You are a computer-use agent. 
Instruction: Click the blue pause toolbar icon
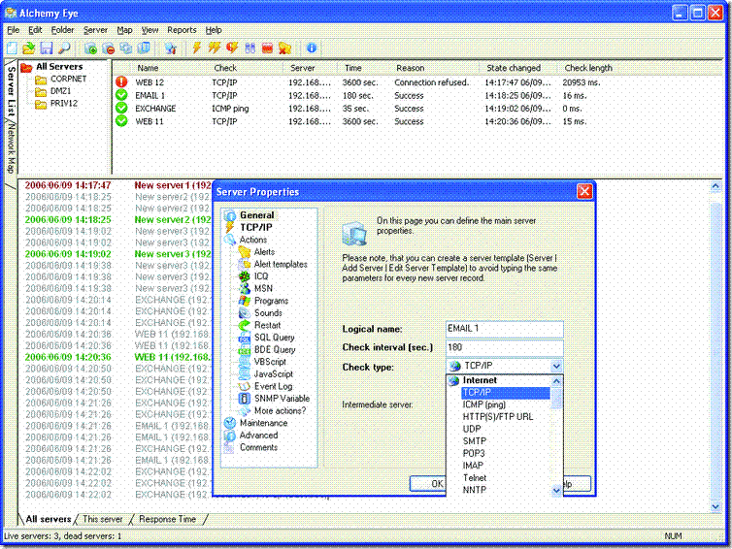tap(250, 48)
